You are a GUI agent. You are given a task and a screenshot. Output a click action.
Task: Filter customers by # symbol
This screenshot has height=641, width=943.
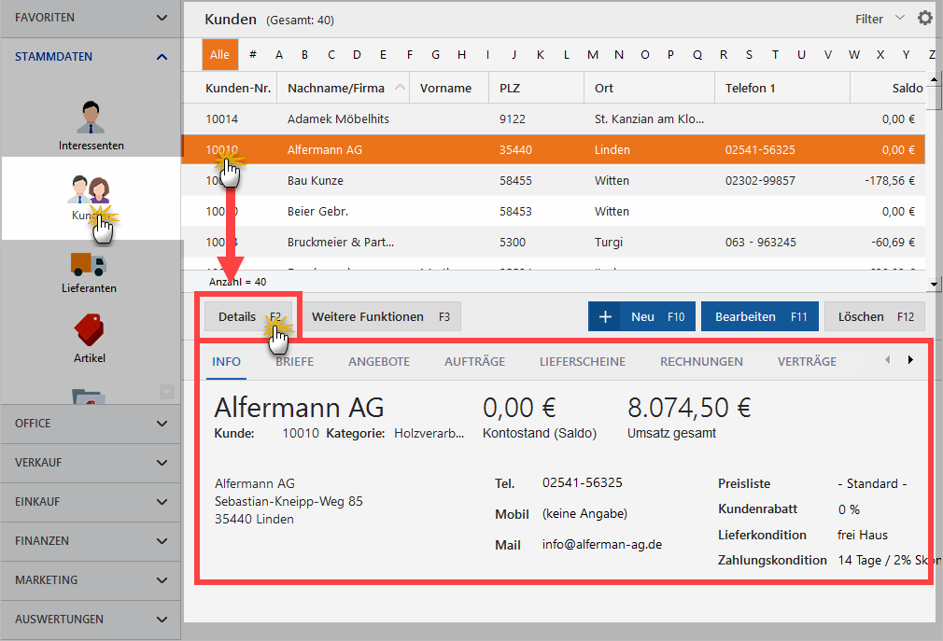click(253, 55)
